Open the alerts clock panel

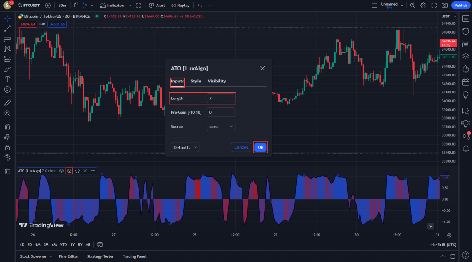point(466,31)
